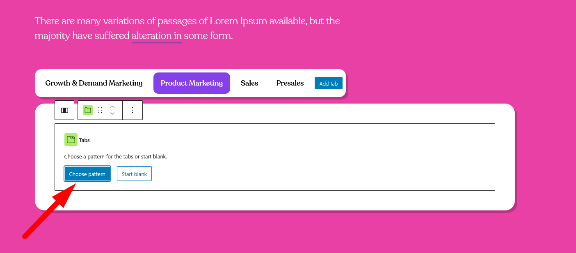Click the Choose pattern button
576x253 pixels.
point(87,174)
